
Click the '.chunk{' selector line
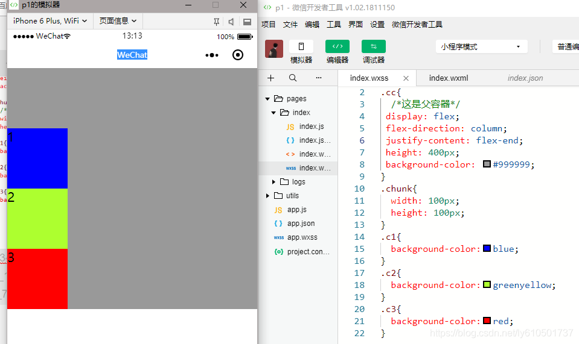(399, 189)
